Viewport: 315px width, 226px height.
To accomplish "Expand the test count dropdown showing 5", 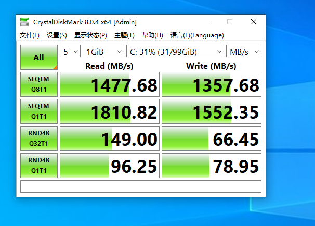I will tap(70, 52).
